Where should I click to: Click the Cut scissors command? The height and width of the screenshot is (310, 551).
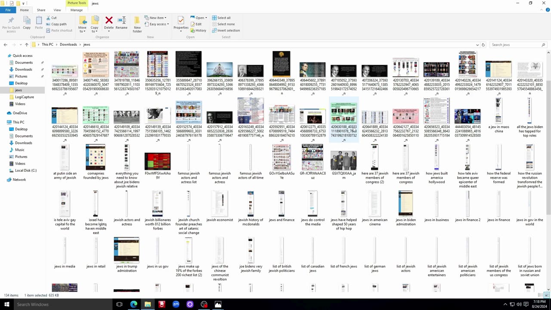click(51, 18)
